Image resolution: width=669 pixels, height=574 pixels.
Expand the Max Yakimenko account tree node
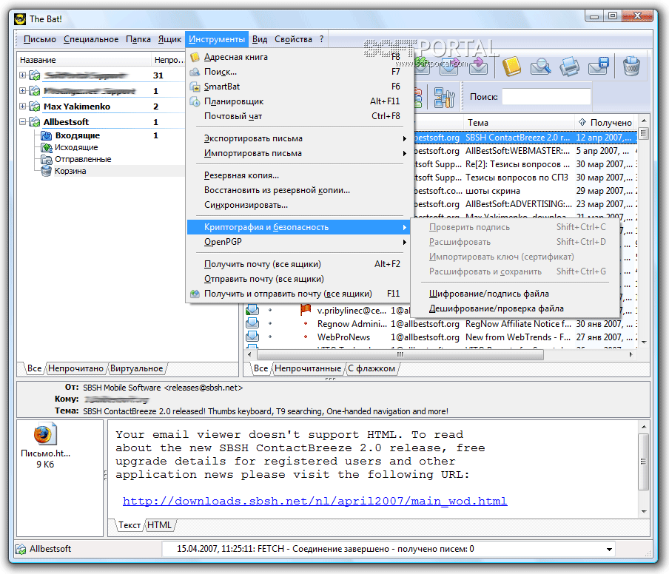[x=23, y=107]
